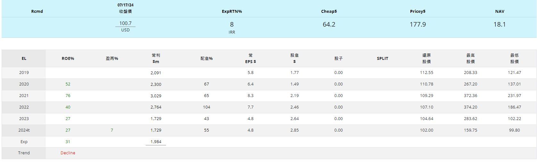Click the 100.7 closing price value

pos(125,23)
